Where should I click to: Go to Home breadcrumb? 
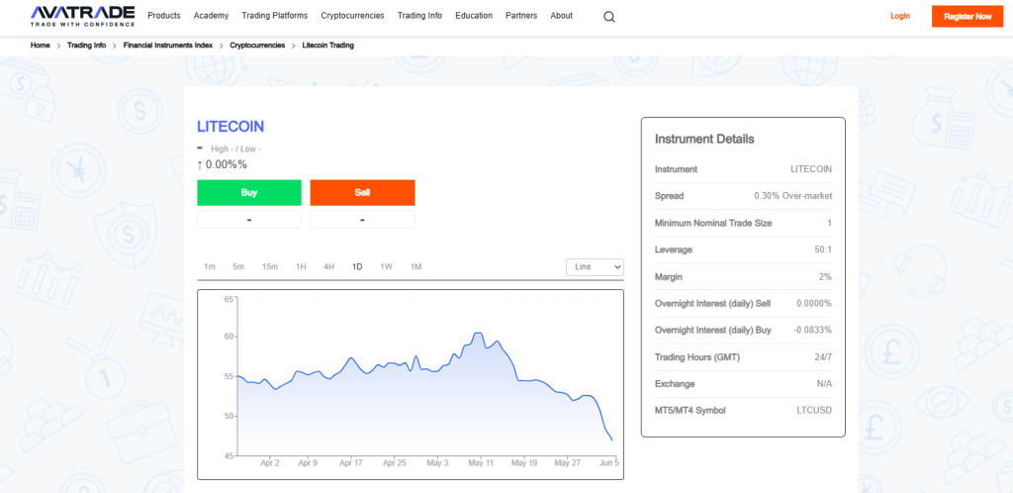click(40, 46)
